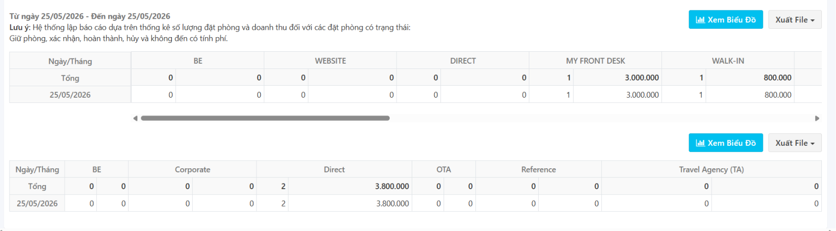Select the WALK-IN column header
This screenshot has height=231, width=836.
click(x=728, y=61)
